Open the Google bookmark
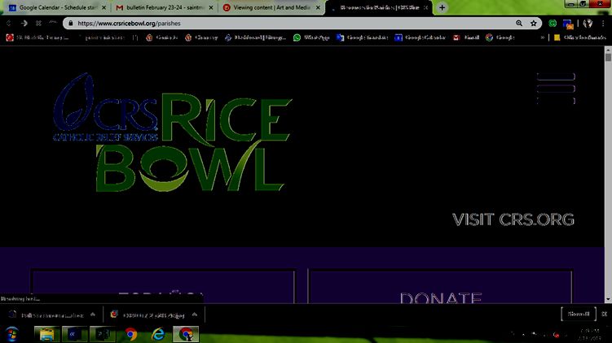The image size is (612, 343). click(x=500, y=37)
